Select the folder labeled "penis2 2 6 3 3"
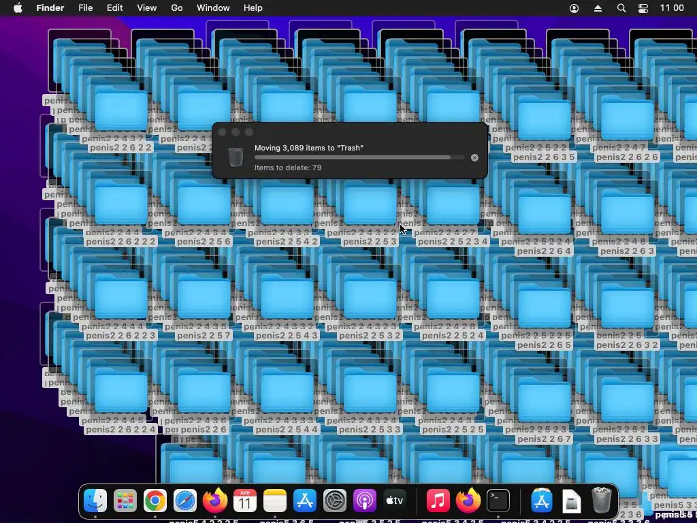The width and height of the screenshot is (697, 523). point(627,402)
